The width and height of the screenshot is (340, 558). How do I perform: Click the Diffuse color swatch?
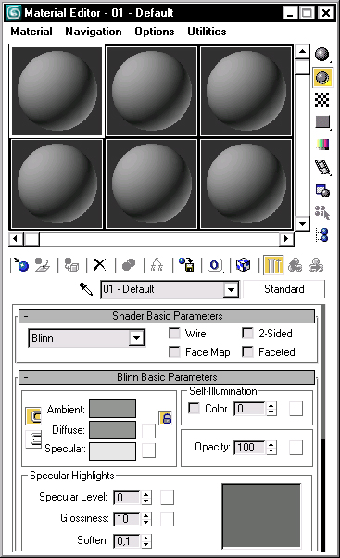[112, 430]
